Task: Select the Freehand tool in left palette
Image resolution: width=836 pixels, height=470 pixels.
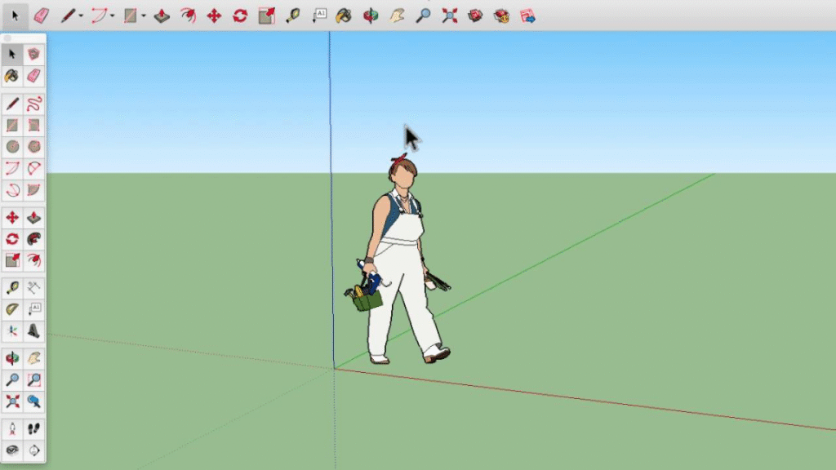Action: (33, 104)
